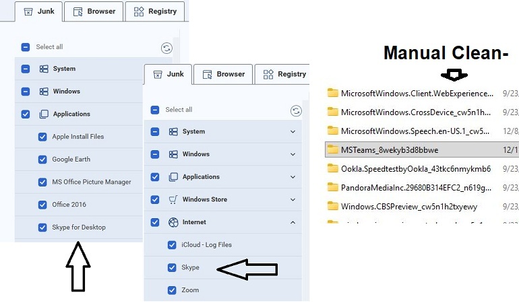Uncheck Applications in the left panel

click(26, 114)
